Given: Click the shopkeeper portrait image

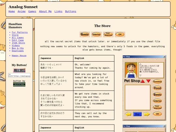Looking at the screenshot, I should (131, 70).
